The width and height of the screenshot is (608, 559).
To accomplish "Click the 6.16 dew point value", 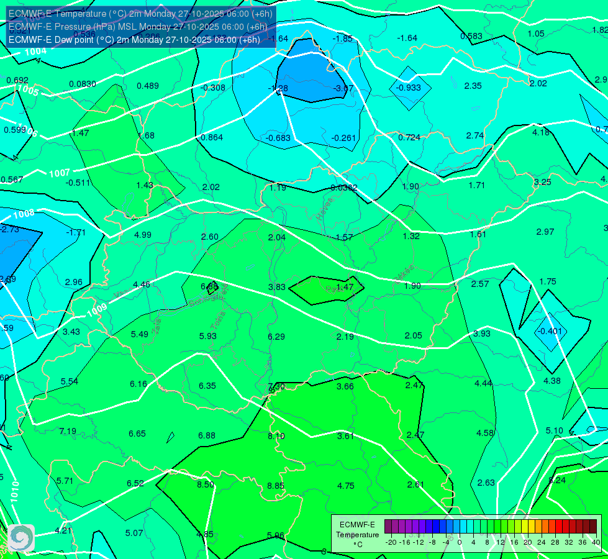I will pyautogui.click(x=138, y=384).
